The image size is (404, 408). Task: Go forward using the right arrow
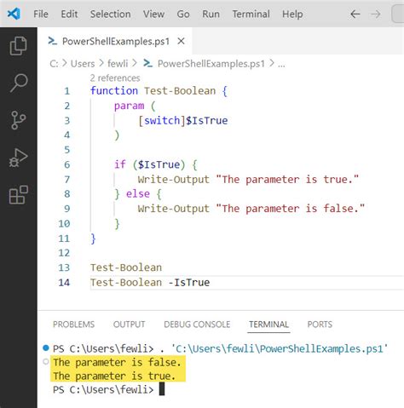(x=376, y=14)
